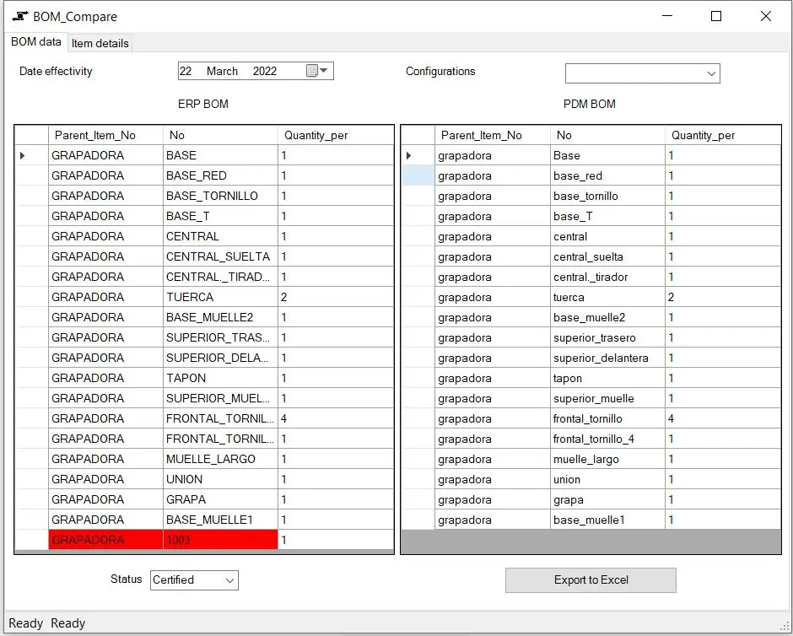Select the BOM data tab
This screenshot has width=793, height=636.
pos(35,42)
